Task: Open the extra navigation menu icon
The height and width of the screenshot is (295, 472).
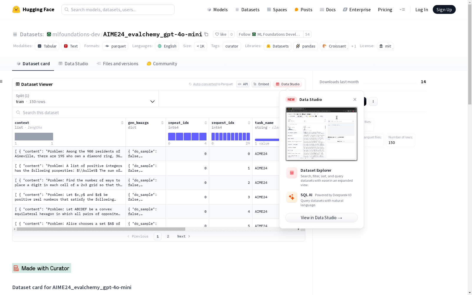Action: (402, 9)
